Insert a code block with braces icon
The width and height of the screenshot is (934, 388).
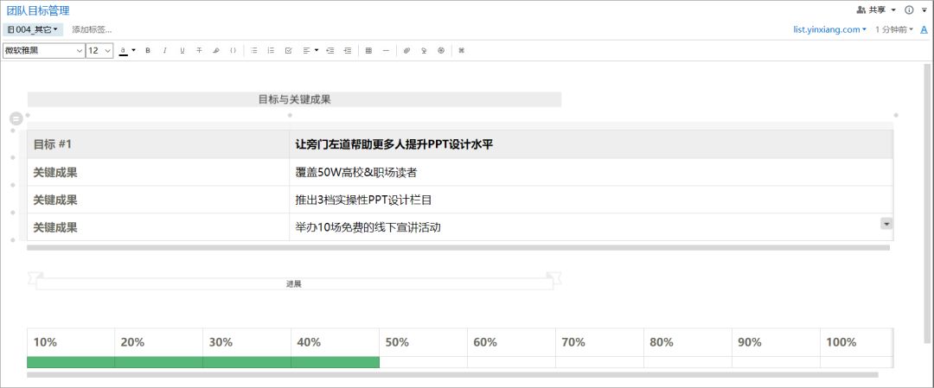(x=233, y=51)
